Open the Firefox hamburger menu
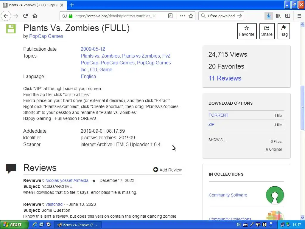Viewport: 305px width, 229px height. 299,16
